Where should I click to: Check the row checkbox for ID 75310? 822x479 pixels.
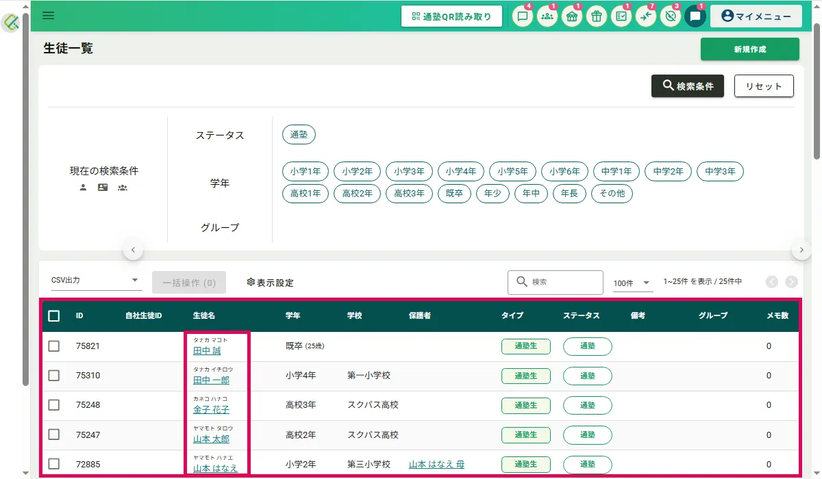pos(54,376)
